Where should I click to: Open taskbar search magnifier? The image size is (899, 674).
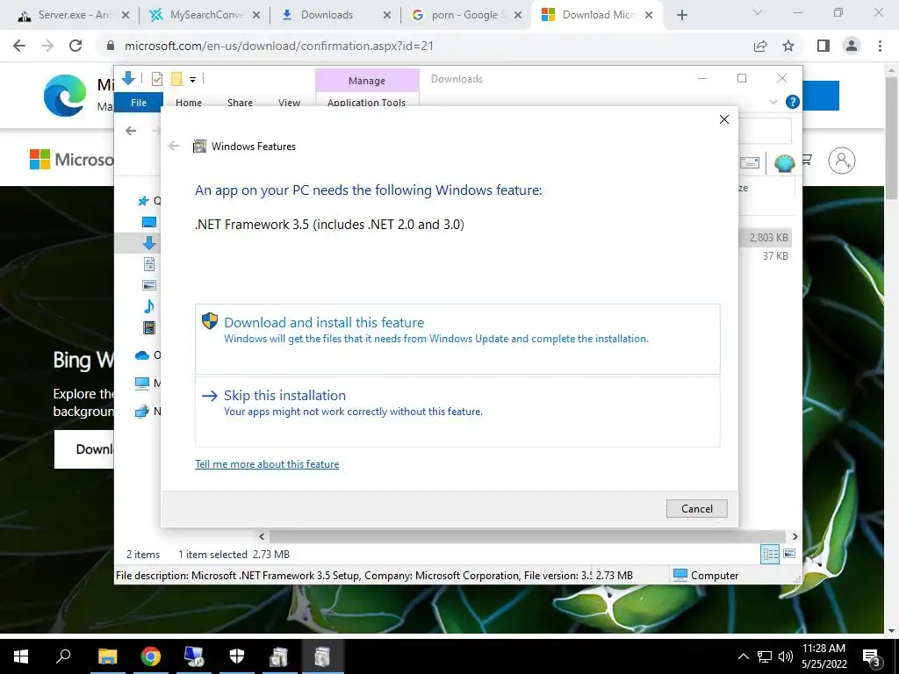click(x=63, y=656)
